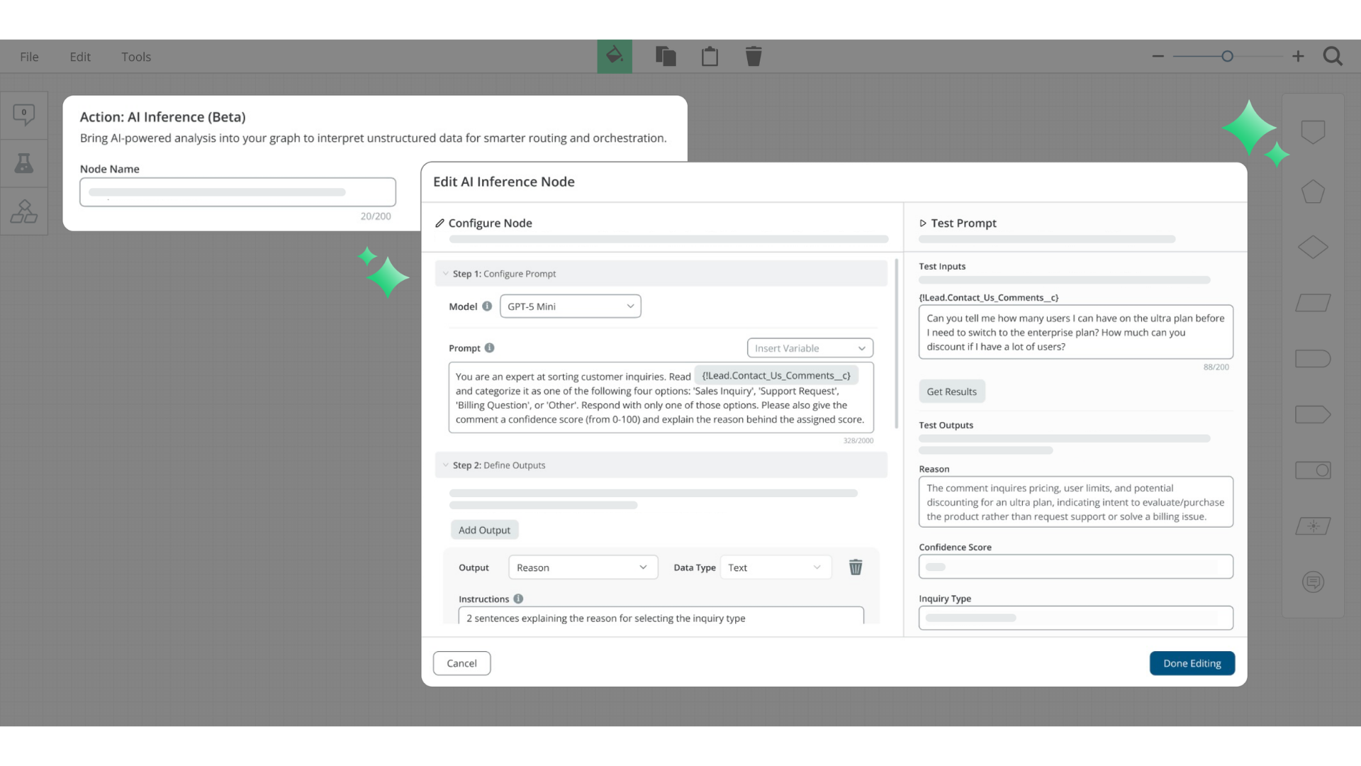Click the Done Editing button
Screen dimensions: 1361x766
[x=1192, y=663]
